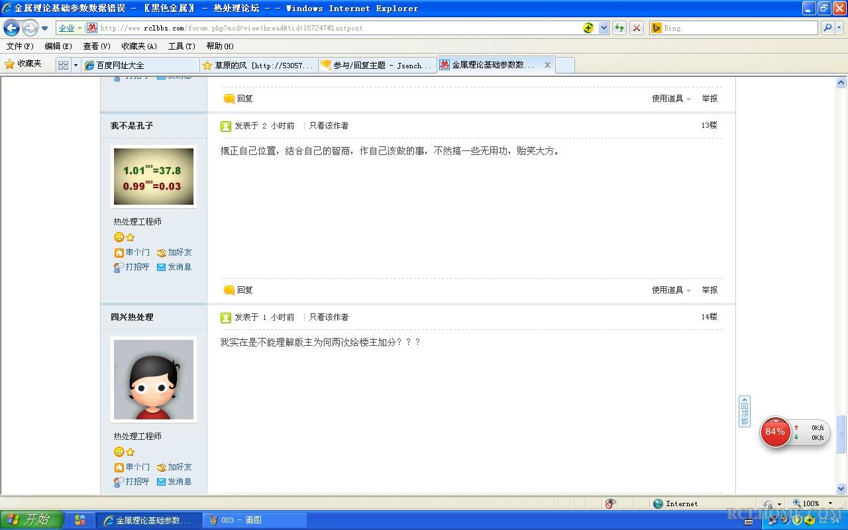Click 回复 on the top post
848x530 pixels.
(x=238, y=98)
